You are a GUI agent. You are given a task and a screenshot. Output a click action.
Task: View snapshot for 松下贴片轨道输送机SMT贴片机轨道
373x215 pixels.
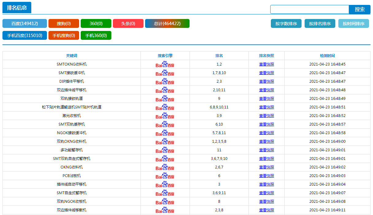tap(267, 107)
